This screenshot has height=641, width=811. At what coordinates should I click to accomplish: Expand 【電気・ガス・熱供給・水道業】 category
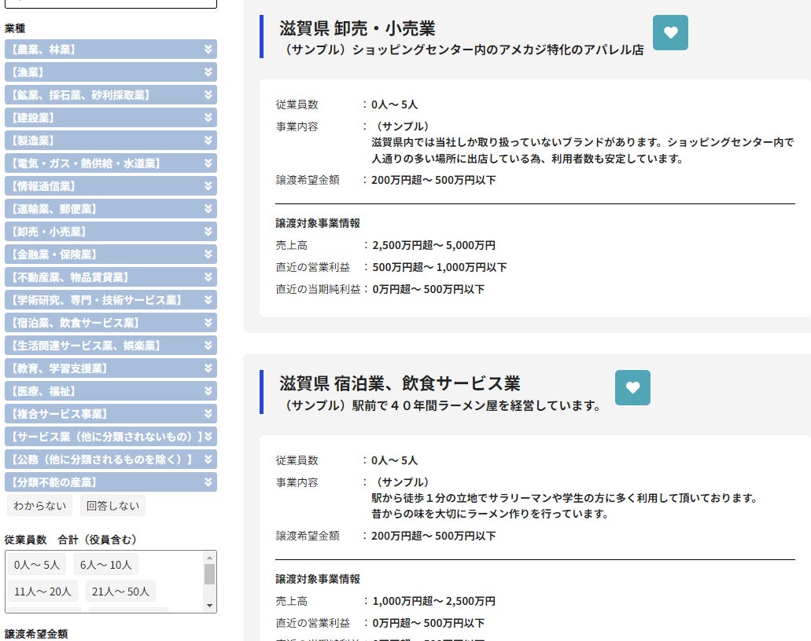pos(111,163)
